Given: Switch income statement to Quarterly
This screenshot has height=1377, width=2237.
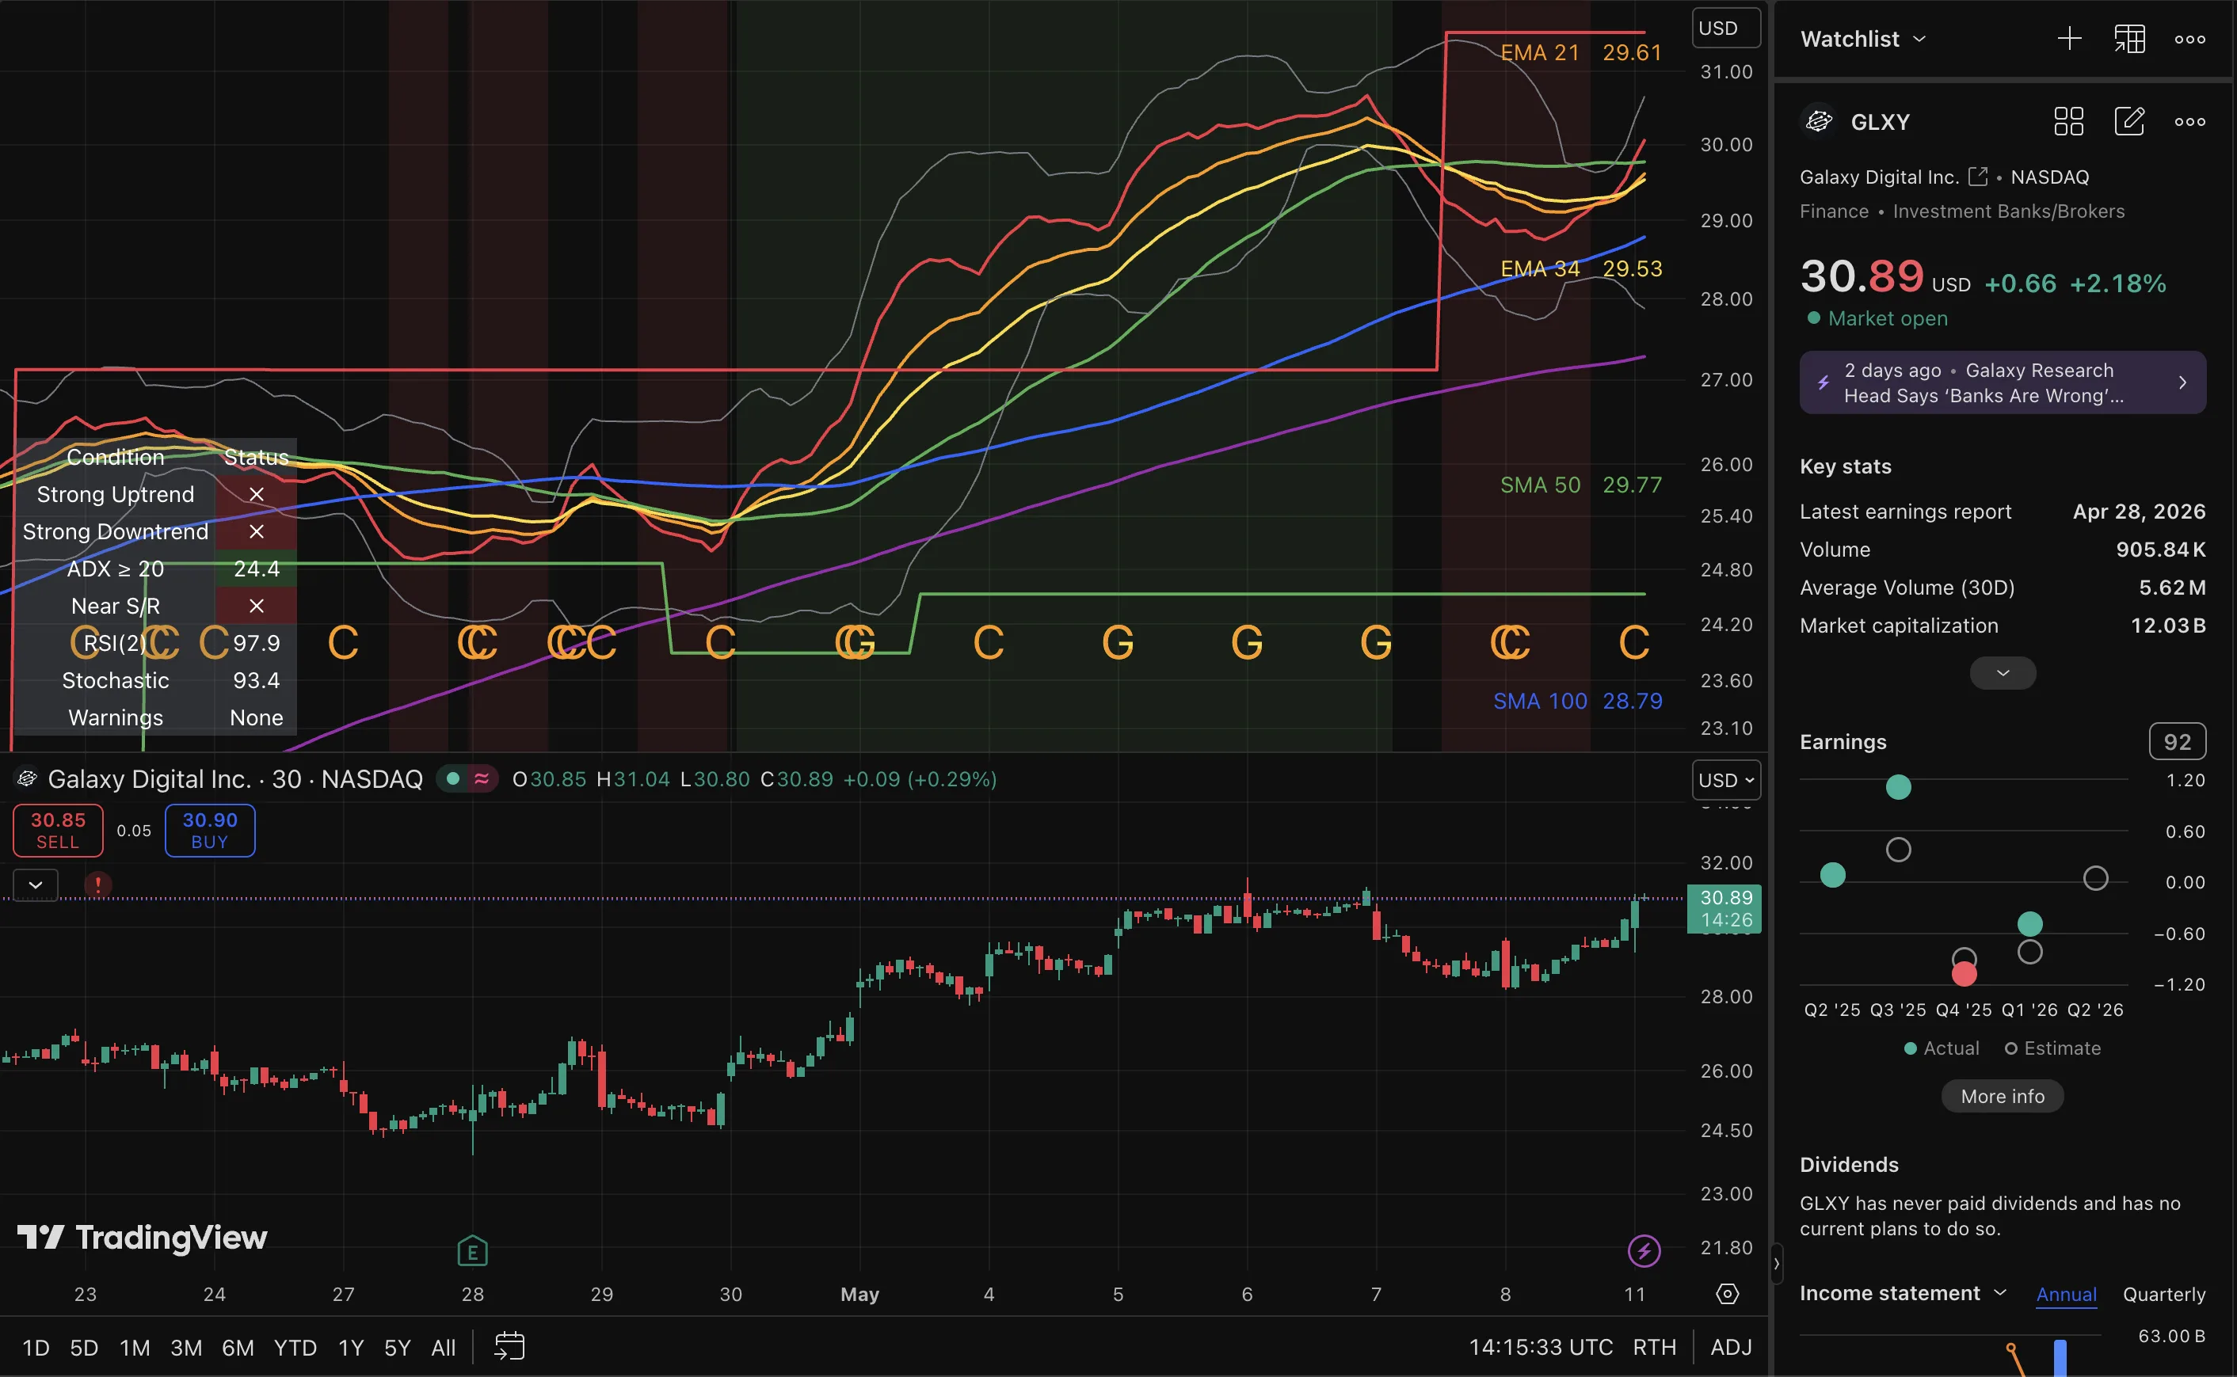Looking at the screenshot, I should point(2163,1294).
